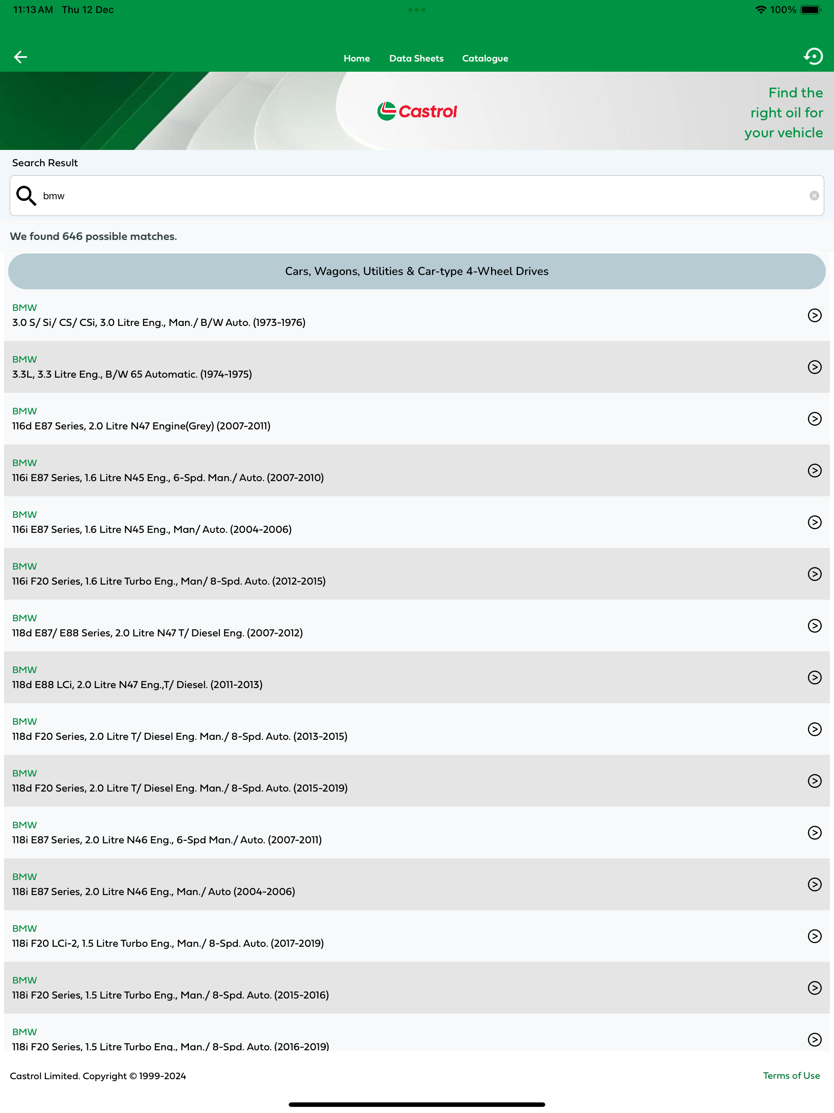Select Cars, Wagons, Utilities category header
The width and height of the screenshot is (834, 1113).
[x=417, y=271]
